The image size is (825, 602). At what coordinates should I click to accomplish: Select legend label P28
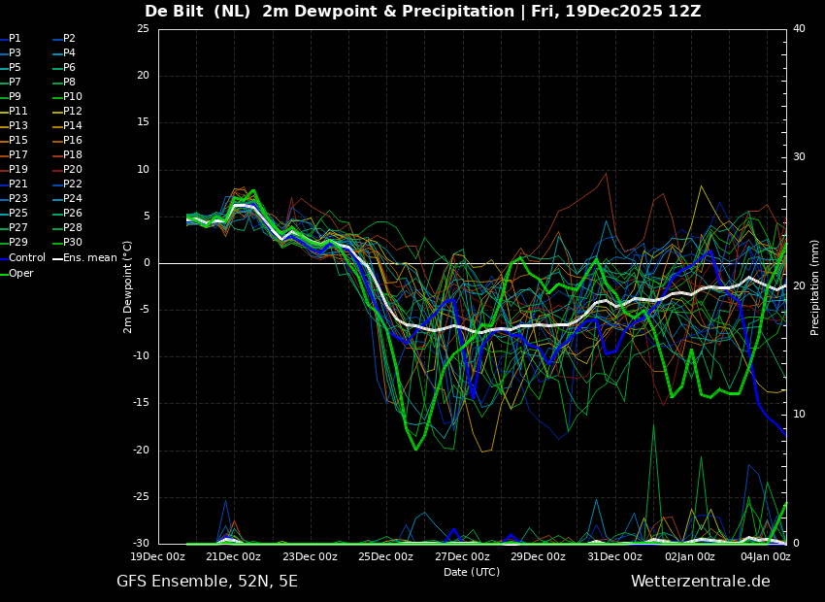coord(73,227)
